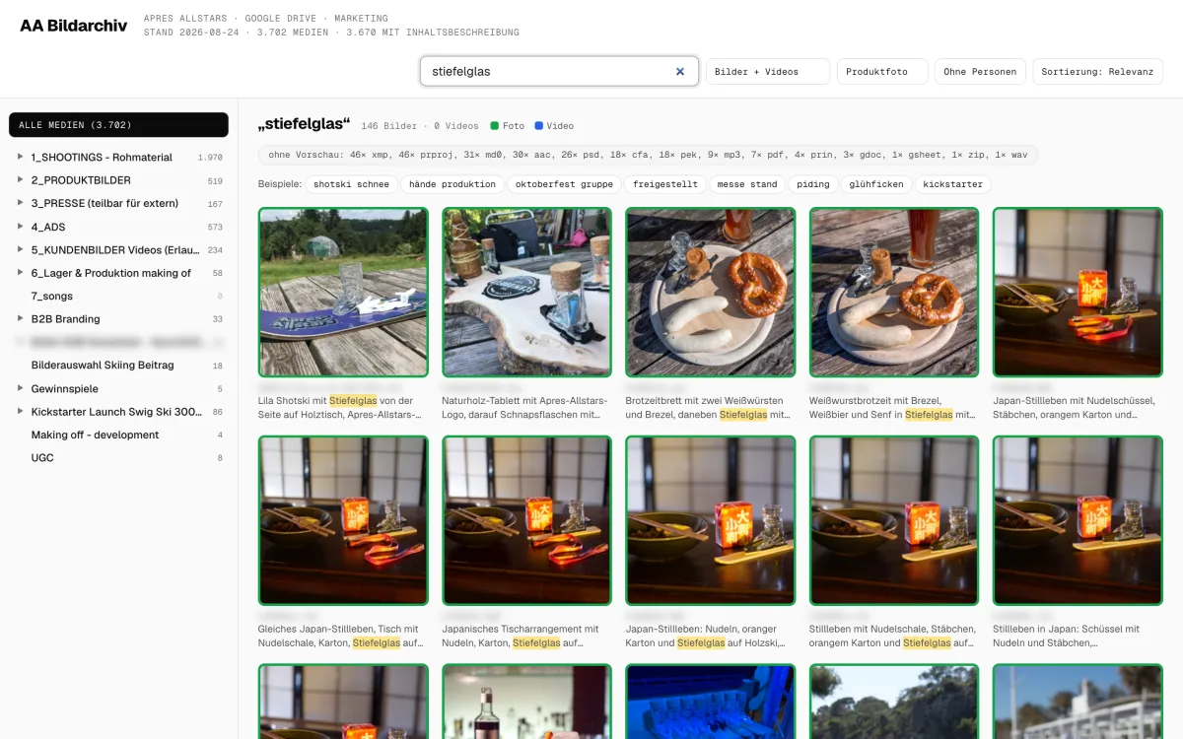The width and height of the screenshot is (1183, 739).
Task: Click the „stiefelglas“ results heading
Action: 304,124
